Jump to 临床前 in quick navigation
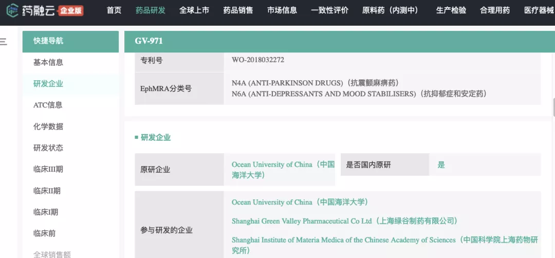The width and height of the screenshot is (555, 258). [x=45, y=233]
